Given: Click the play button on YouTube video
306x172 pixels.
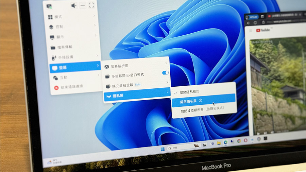Looking at the screenshot, I should point(258,134).
